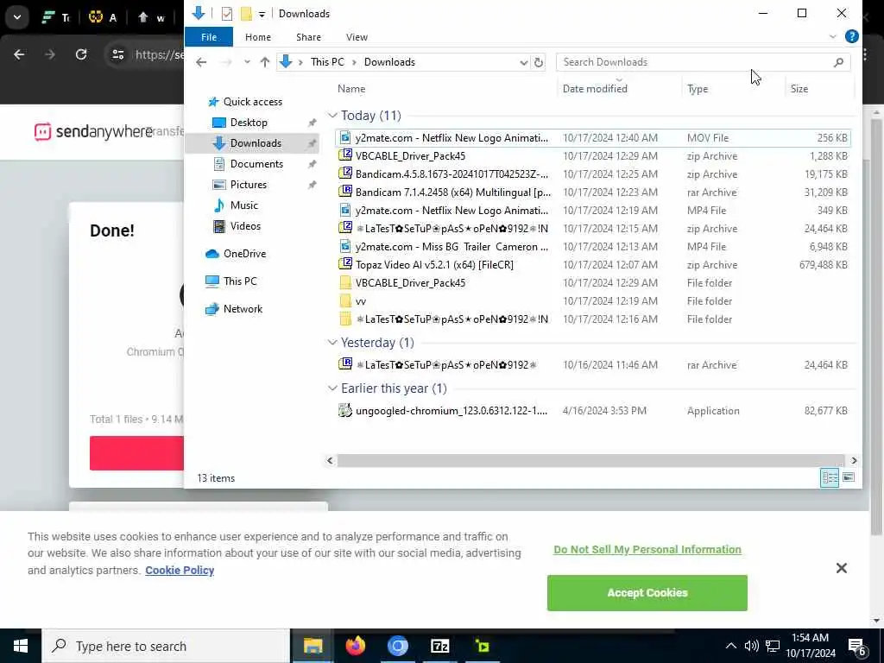Image resolution: width=884 pixels, height=663 pixels.
Task: Select Network in navigation pane
Action: pyautogui.click(x=243, y=309)
